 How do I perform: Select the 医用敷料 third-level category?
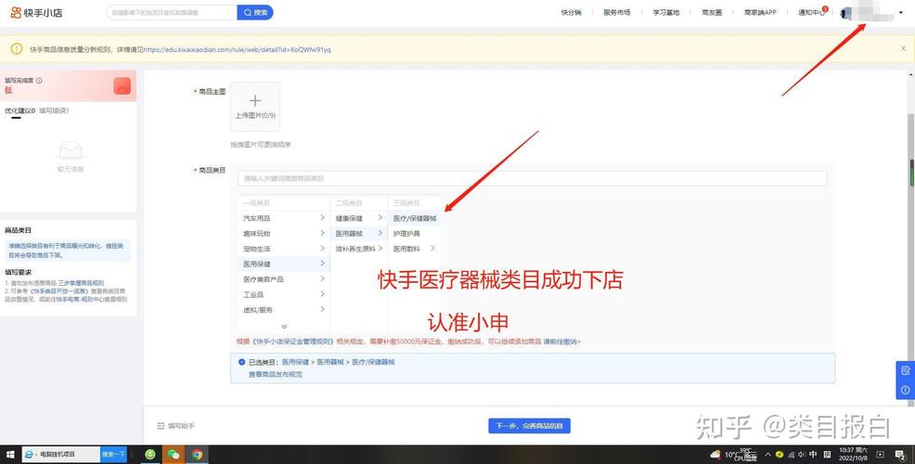(x=406, y=249)
